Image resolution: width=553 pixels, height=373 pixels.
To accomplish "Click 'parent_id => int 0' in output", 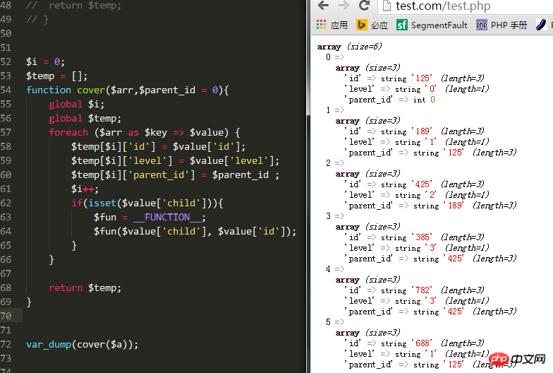I will (x=389, y=100).
